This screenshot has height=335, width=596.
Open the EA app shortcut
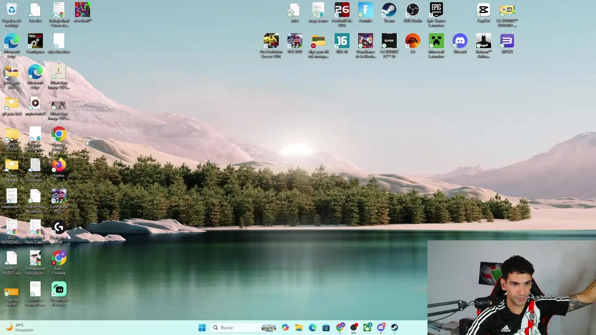(x=413, y=44)
